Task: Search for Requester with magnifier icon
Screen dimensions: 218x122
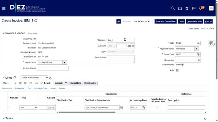Action: pyautogui.click(x=199, y=60)
